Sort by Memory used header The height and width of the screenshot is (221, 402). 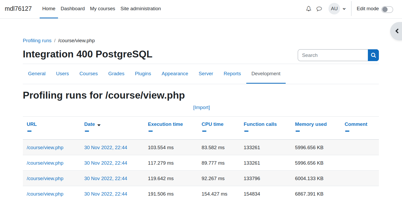(x=311, y=124)
